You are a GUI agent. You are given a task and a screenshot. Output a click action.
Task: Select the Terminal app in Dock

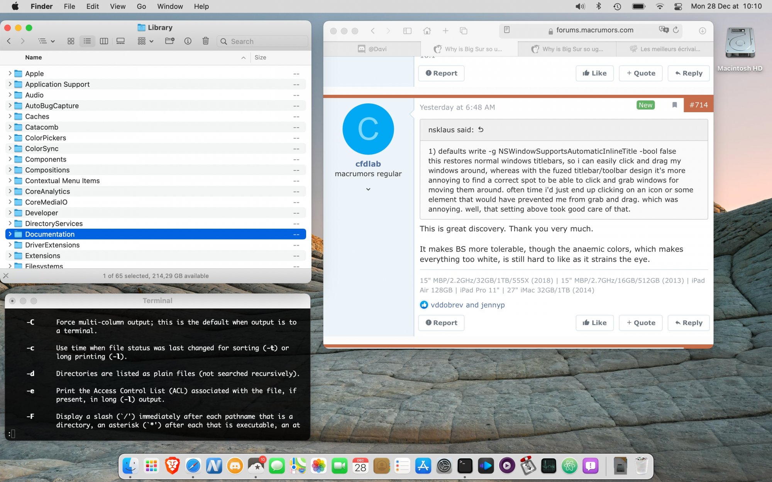(x=465, y=466)
